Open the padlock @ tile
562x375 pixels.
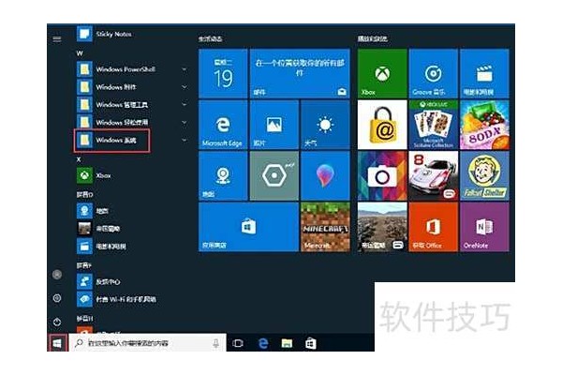(382, 125)
